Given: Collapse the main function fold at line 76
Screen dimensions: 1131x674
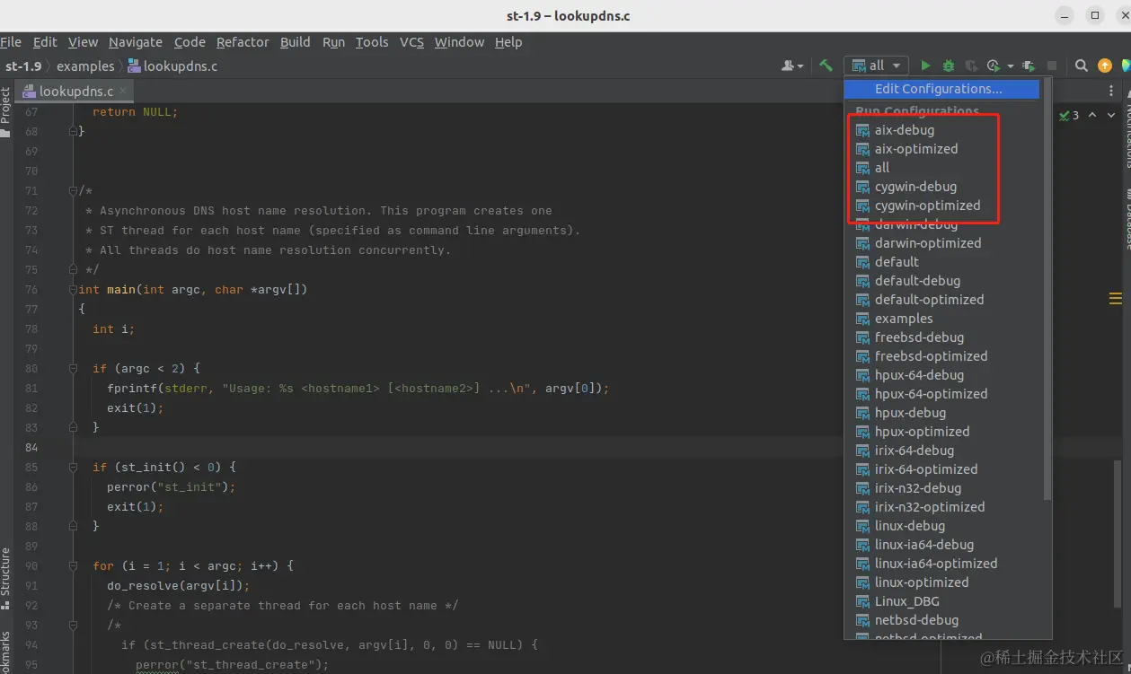Looking at the screenshot, I should click(74, 290).
